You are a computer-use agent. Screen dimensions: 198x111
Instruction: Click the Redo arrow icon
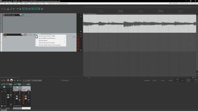click(17, 9)
